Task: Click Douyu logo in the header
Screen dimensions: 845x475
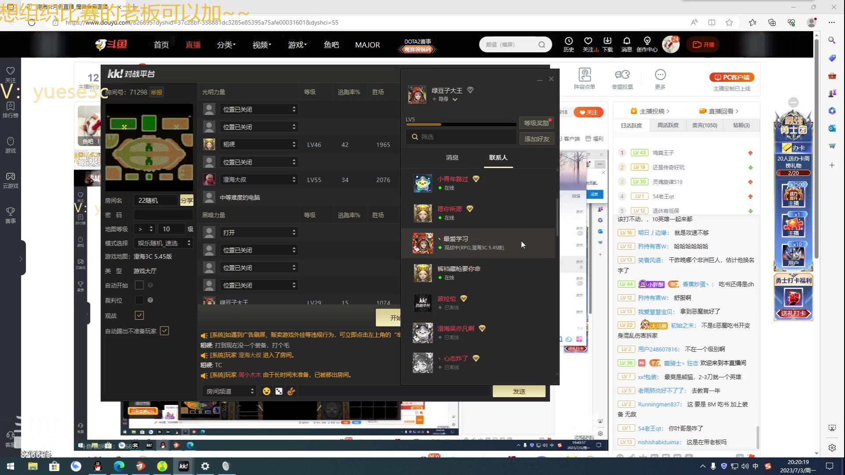Action: pyautogui.click(x=111, y=44)
